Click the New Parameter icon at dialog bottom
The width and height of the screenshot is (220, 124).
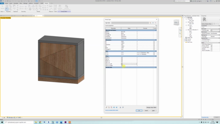pos(109,107)
